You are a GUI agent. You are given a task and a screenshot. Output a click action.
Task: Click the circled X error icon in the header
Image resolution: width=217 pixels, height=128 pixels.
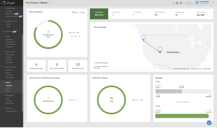pyautogui.click(x=181, y=3)
